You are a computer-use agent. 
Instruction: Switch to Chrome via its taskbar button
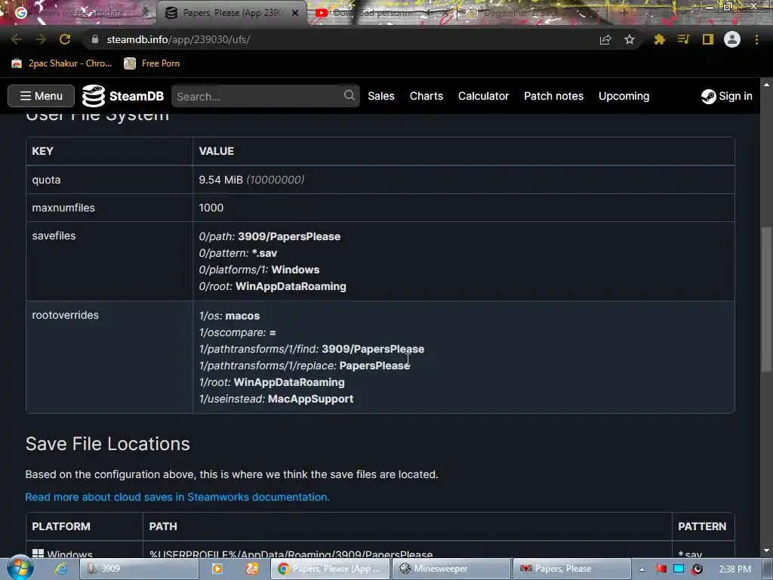331,569
